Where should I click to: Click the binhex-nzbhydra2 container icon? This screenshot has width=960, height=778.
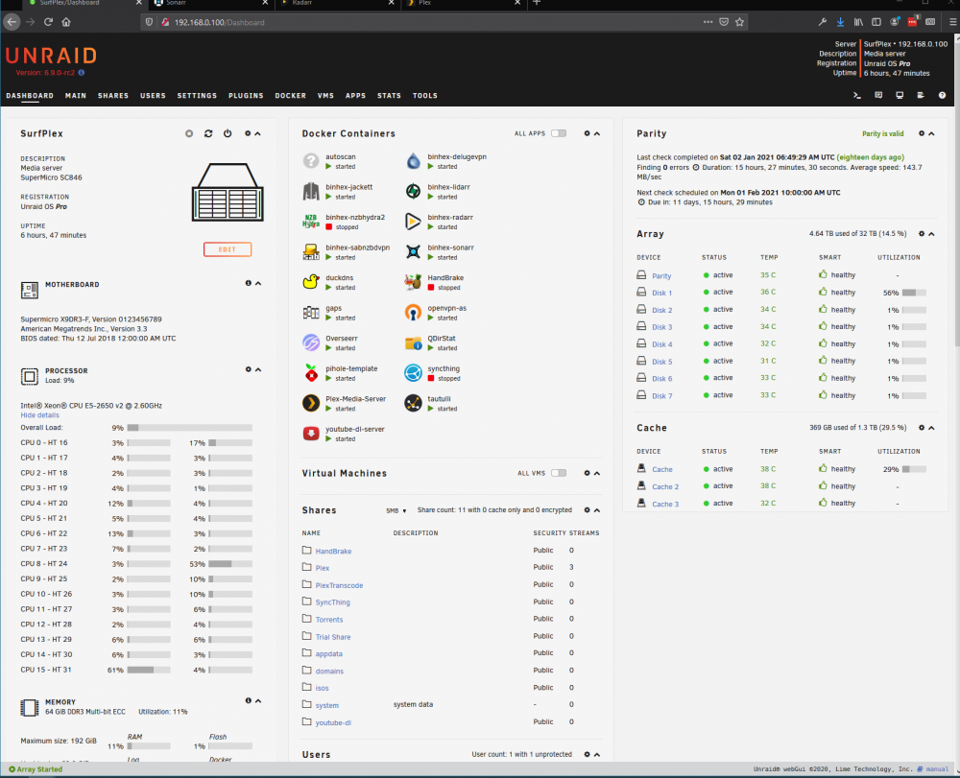(x=311, y=222)
